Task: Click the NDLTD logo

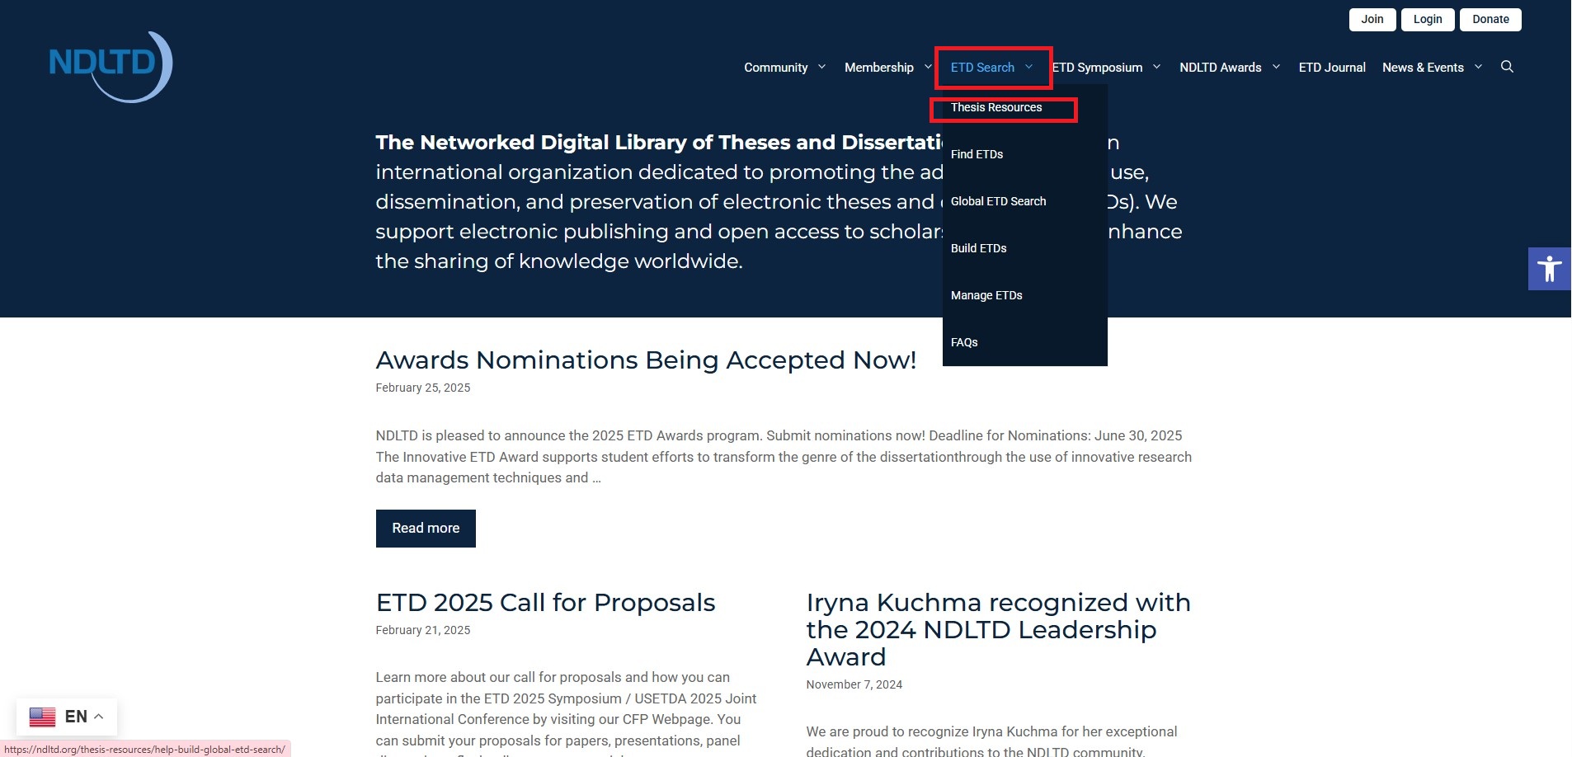Action: (111, 66)
